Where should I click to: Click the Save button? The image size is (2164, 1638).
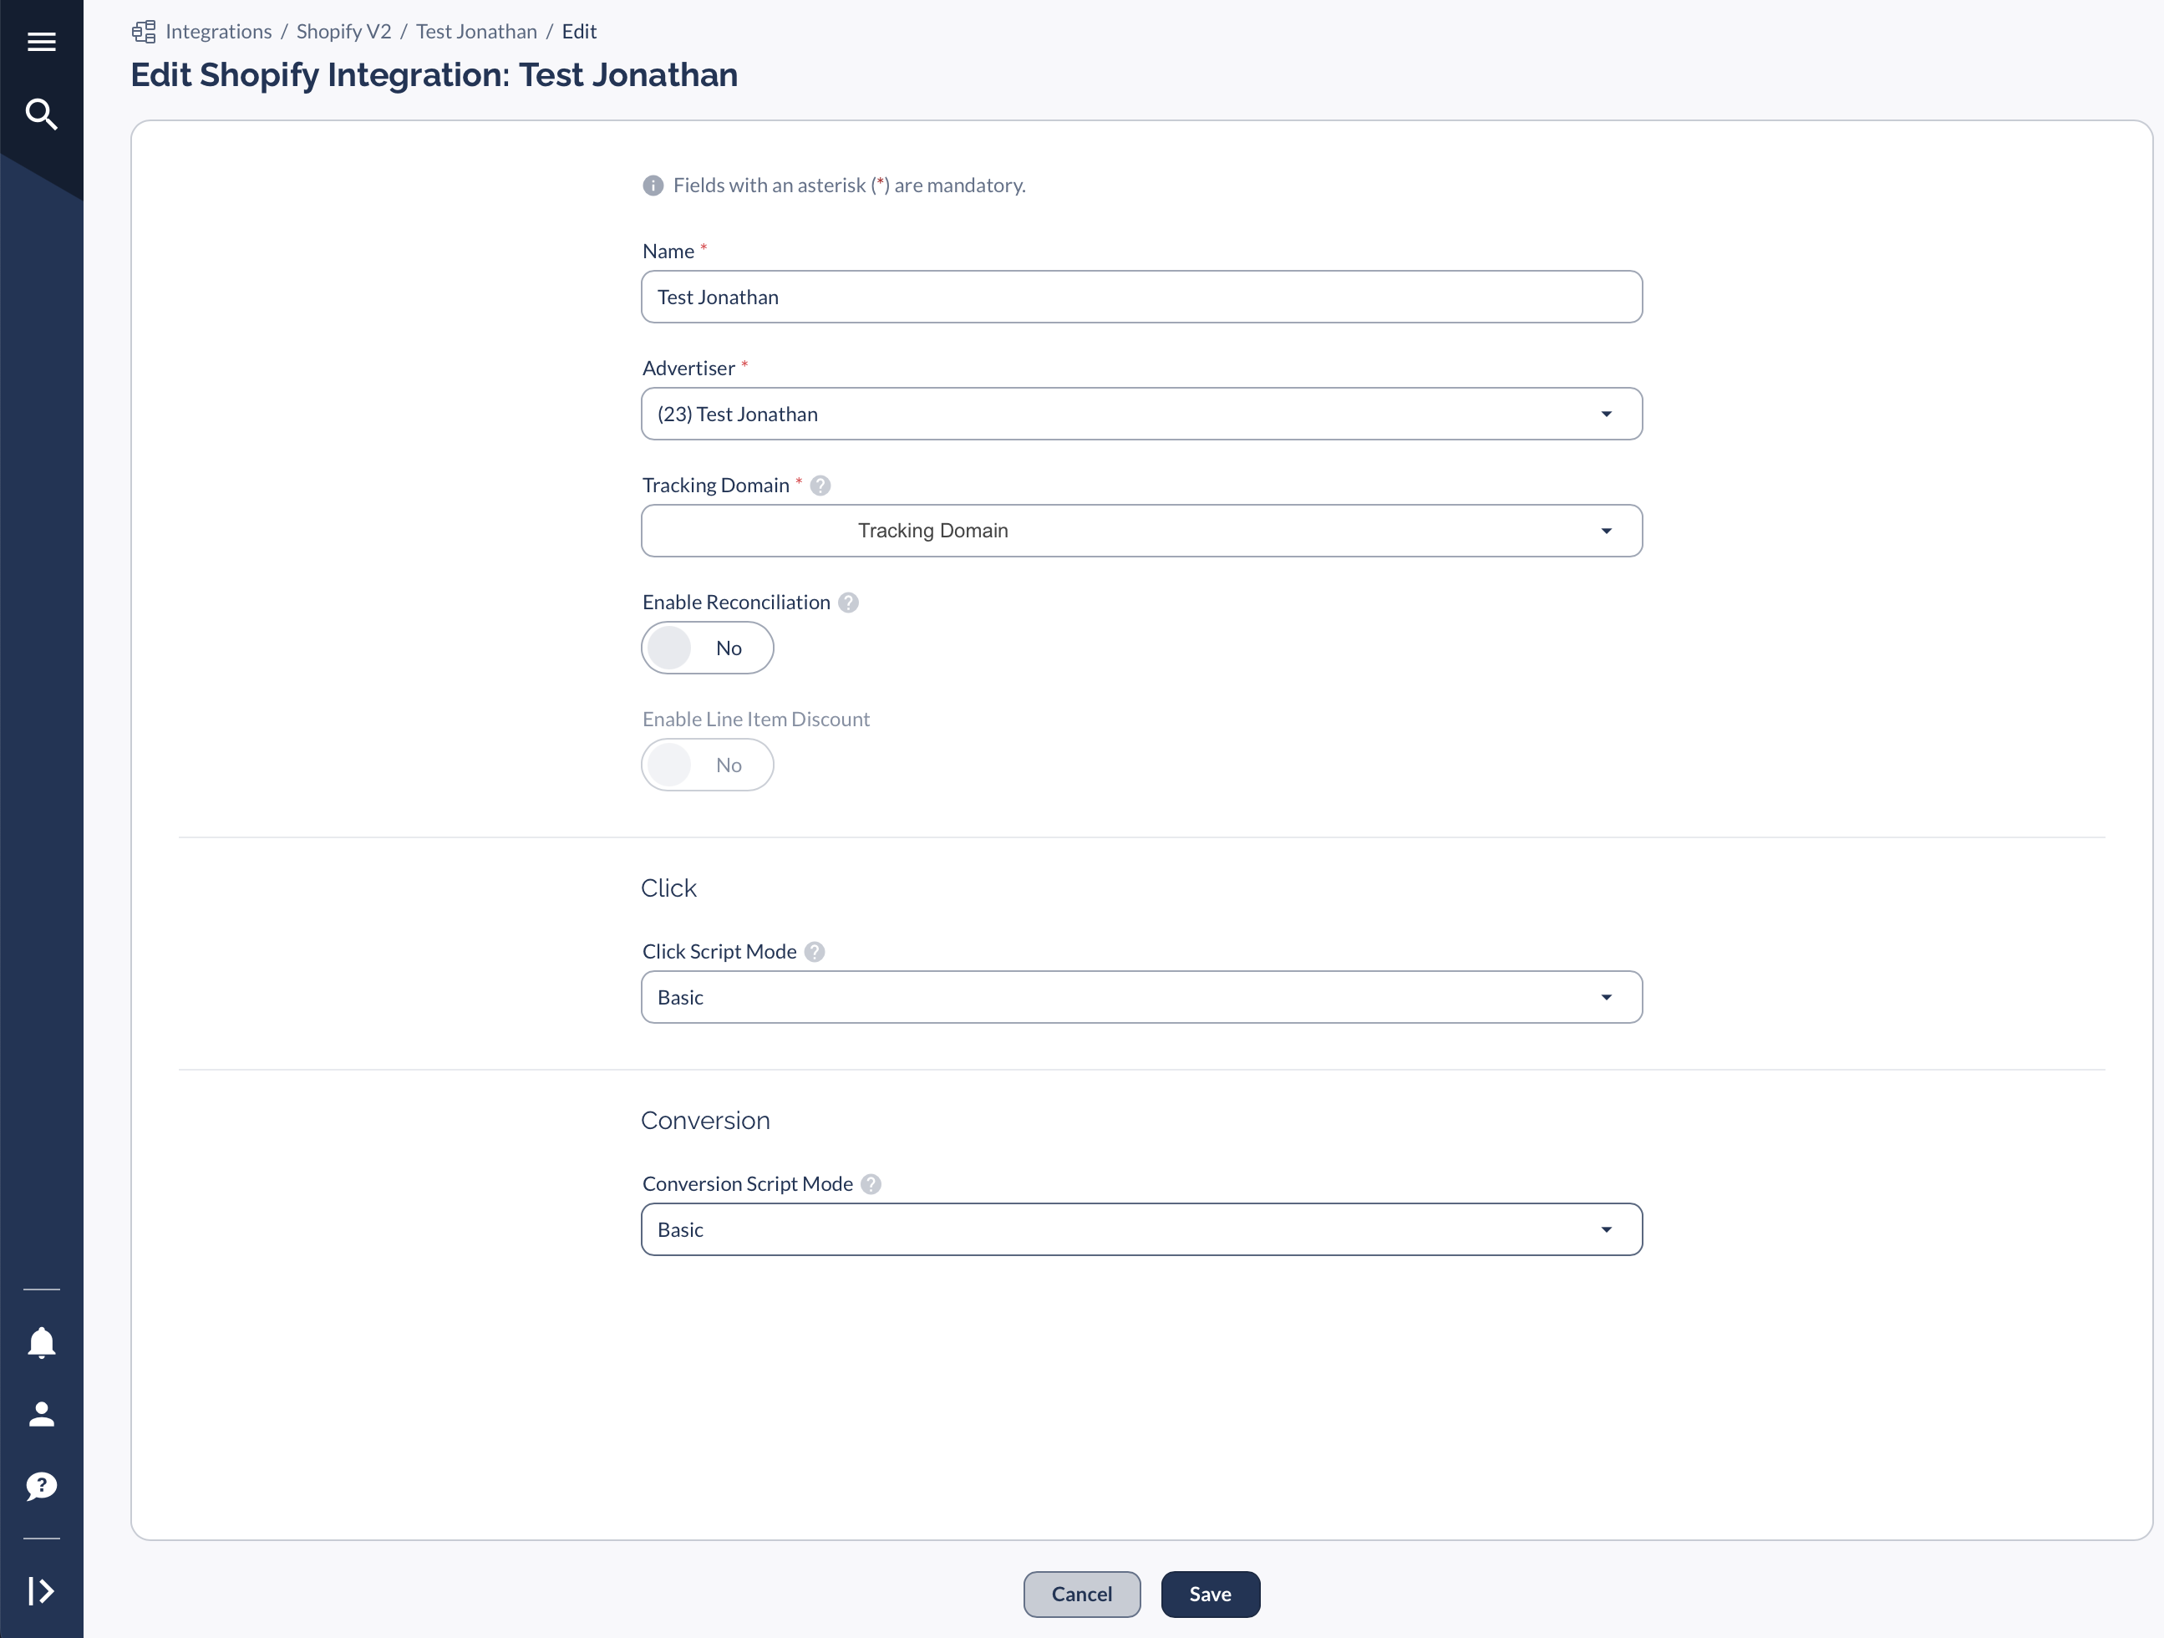[1210, 1594]
